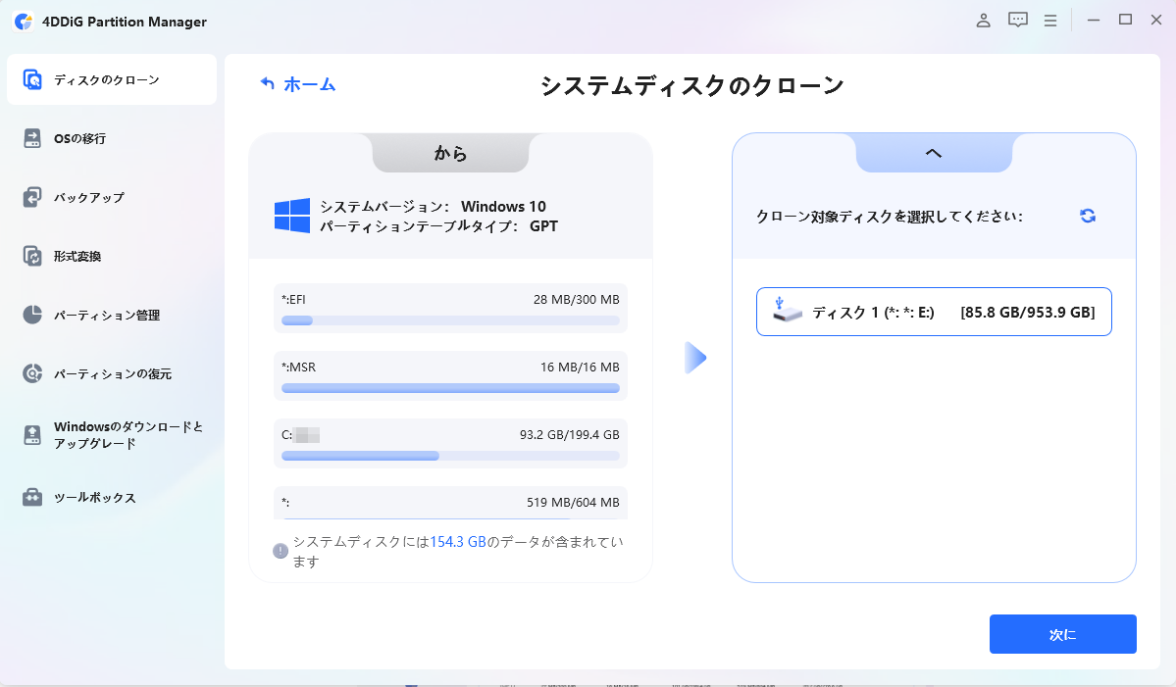The height and width of the screenshot is (687, 1176).
Task: Select the から source tab
Action: point(450,153)
